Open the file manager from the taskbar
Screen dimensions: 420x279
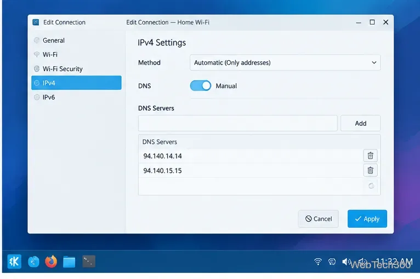point(69,261)
